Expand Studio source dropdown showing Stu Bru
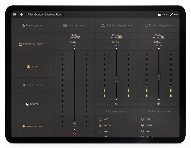The height and width of the screenshot is (148, 191). [x=75, y=42]
